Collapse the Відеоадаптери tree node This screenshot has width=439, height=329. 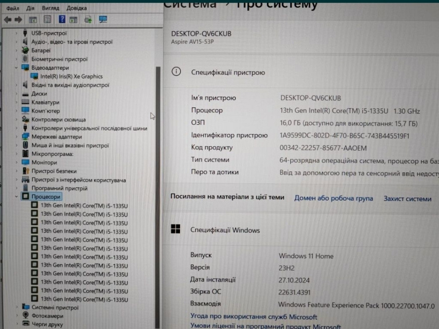pos(17,68)
